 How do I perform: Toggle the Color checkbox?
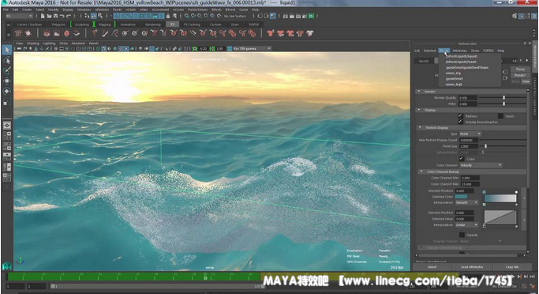coord(462,159)
